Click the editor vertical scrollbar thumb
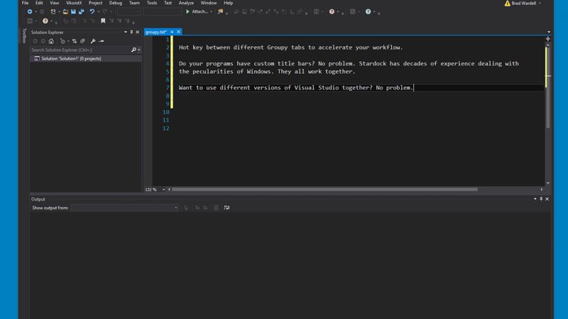The image size is (568, 319). (x=548, y=86)
